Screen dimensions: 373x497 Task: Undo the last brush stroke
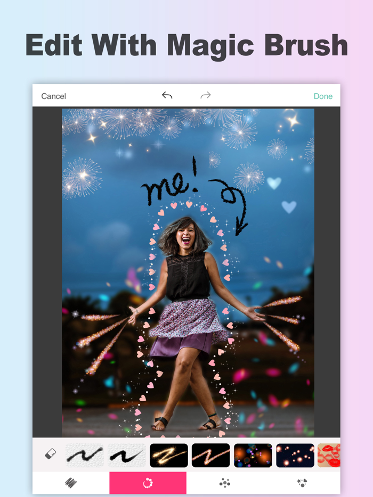click(167, 95)
